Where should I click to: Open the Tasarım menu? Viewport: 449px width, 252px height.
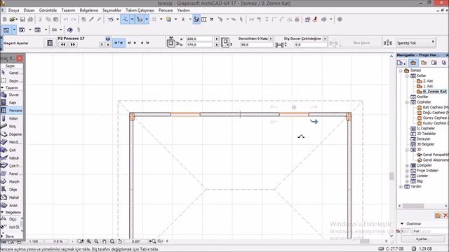[68, 10]
